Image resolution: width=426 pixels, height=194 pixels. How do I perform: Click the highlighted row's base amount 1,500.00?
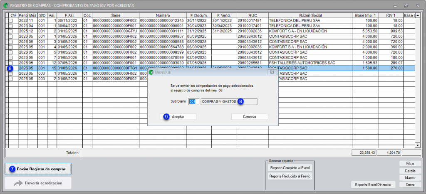(x=365, y=68)
